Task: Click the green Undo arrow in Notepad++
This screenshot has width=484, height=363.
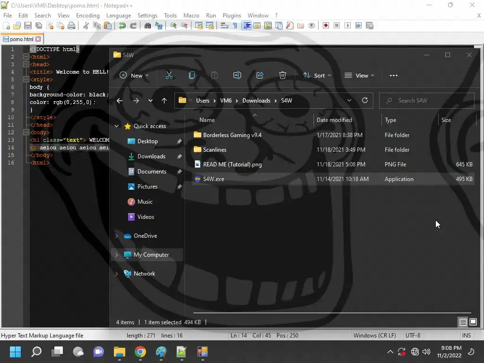Action: [122, 26]
